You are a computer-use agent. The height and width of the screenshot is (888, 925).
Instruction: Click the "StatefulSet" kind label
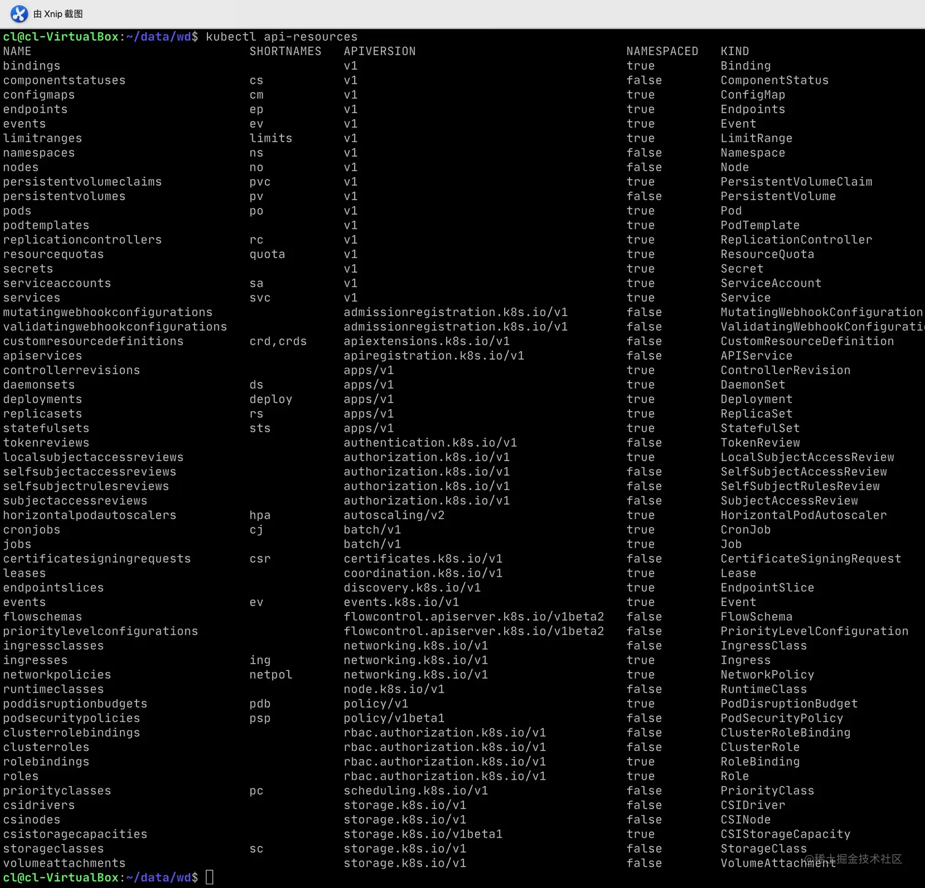(x=760, y=428)
